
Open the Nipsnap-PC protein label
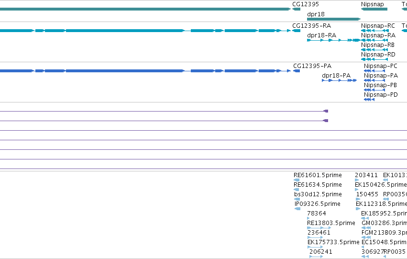click(x=381, y=66)
